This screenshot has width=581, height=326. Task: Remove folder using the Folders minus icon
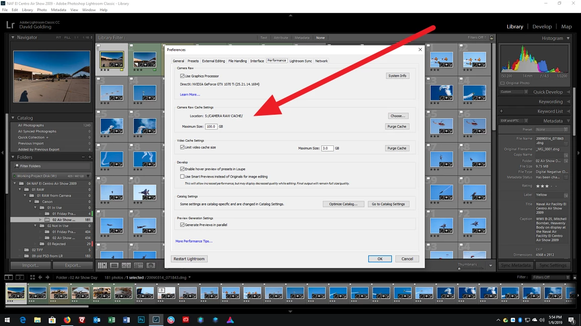(83, 157)
